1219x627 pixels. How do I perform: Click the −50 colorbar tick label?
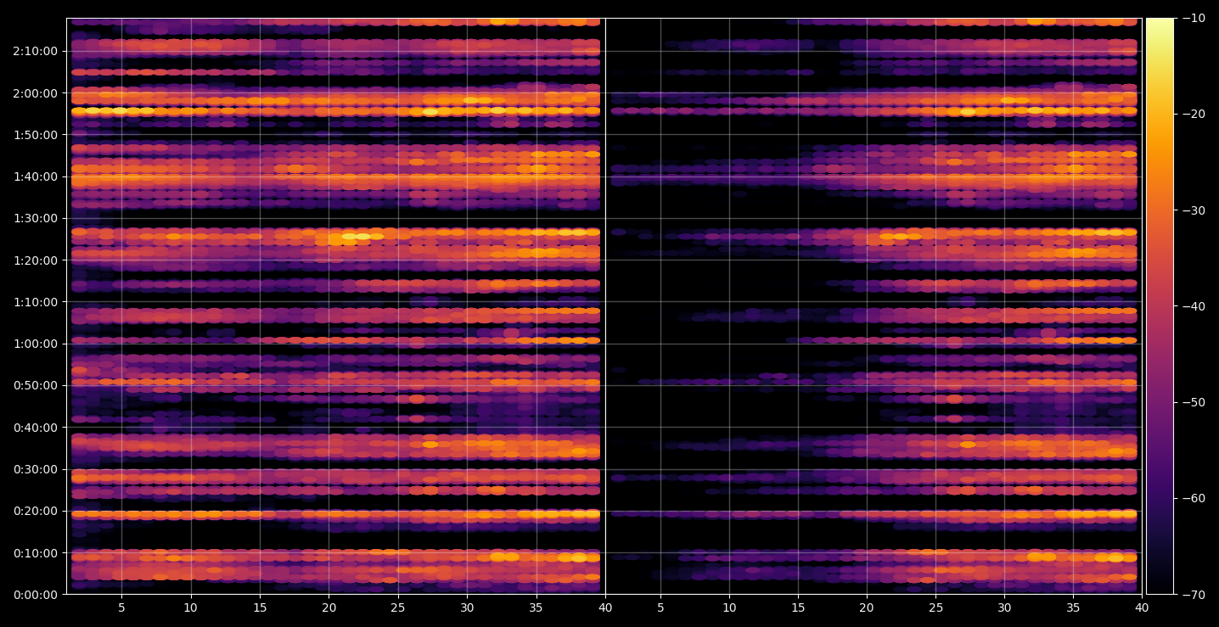point(1193,402)
